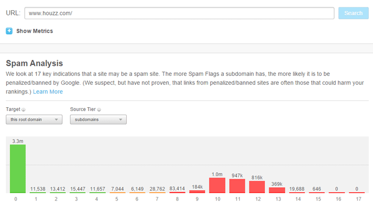Select the green 3.3m bar for 0 flags
The height and width of the screenshot is (207, 373).
18,169
